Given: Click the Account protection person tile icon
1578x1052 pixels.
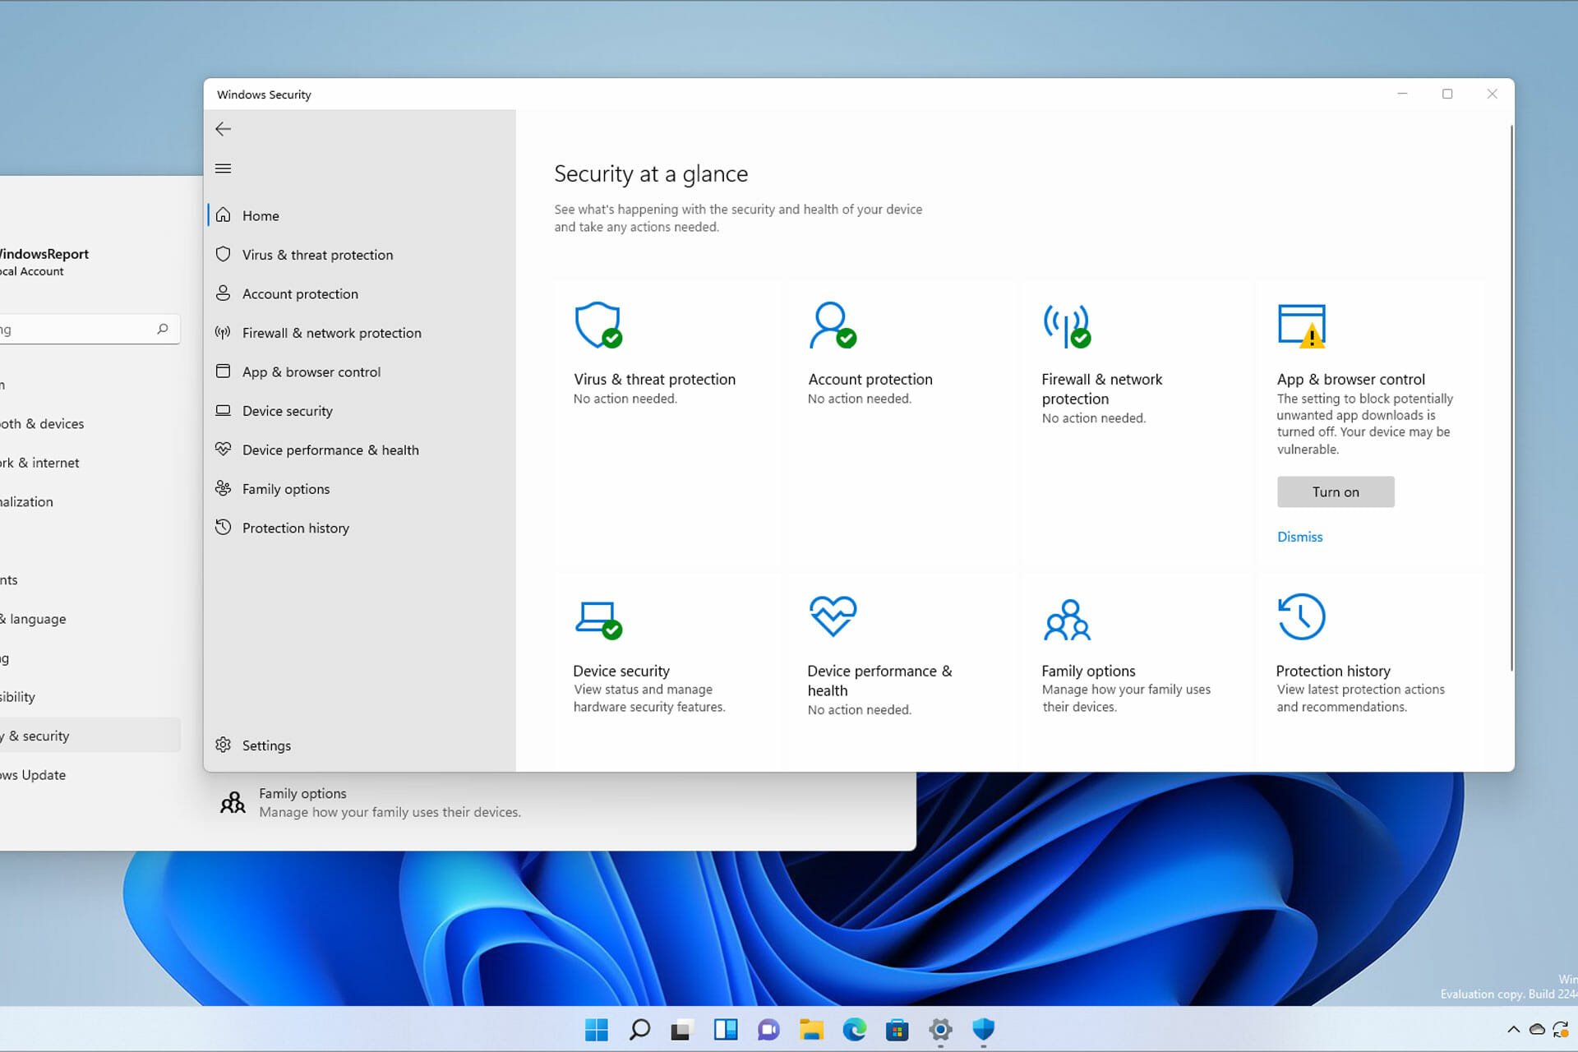Looking at the screenshot, I should pos(831,325).
